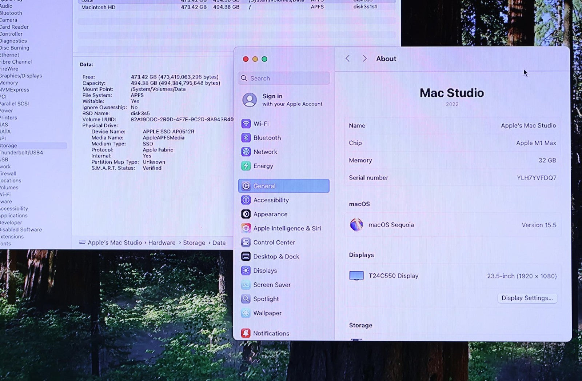This screenshot has height=381, width=582.
Task: Select Firewall in System Information sidebar
Action: pos(8,174)
